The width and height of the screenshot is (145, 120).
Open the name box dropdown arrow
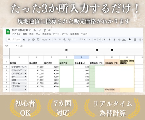pos(16,46)
